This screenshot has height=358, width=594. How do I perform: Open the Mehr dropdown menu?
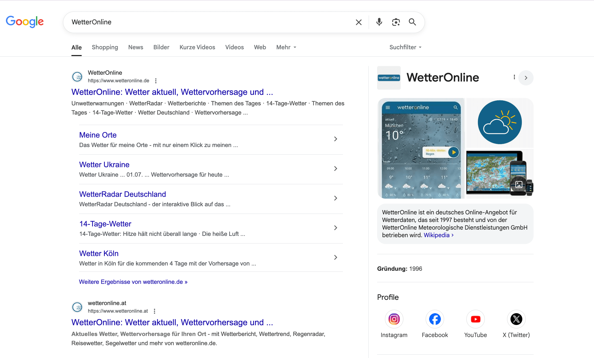pyautogui.click(x=286, y=47)
